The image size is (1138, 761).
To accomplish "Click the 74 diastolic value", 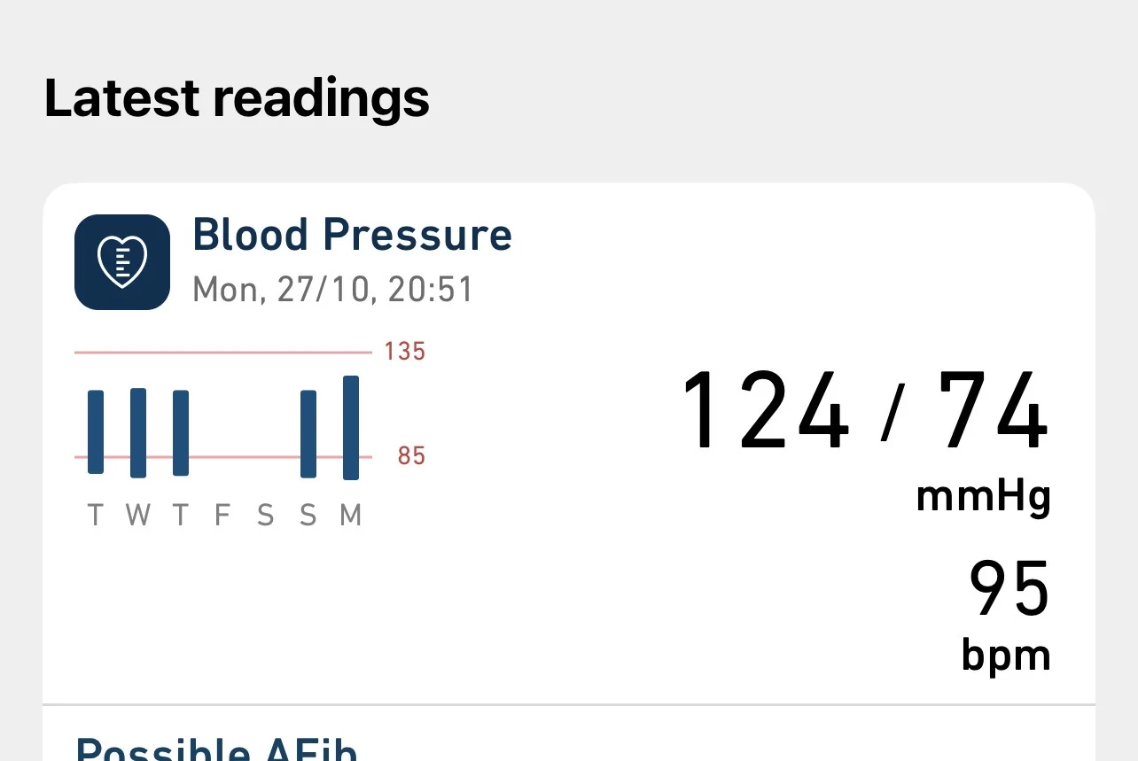I will [x=994, y=412].
